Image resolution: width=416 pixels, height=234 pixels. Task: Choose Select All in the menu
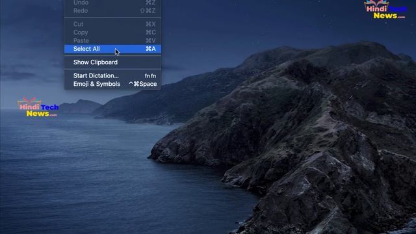112,49
